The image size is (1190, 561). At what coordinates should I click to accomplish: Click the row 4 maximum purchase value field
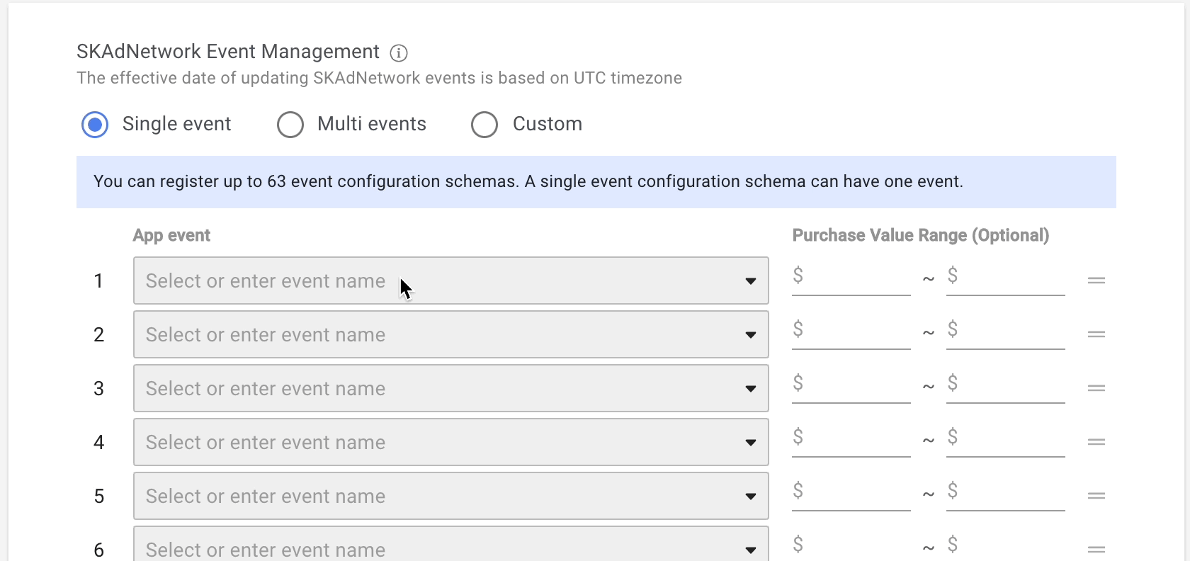tap(1006, 439)
